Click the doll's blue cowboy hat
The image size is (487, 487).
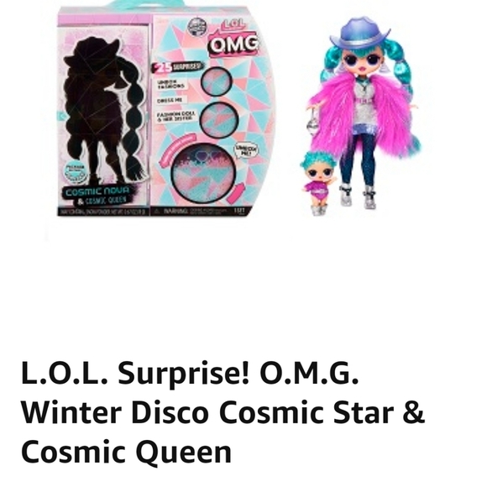[x=360, y=35]
